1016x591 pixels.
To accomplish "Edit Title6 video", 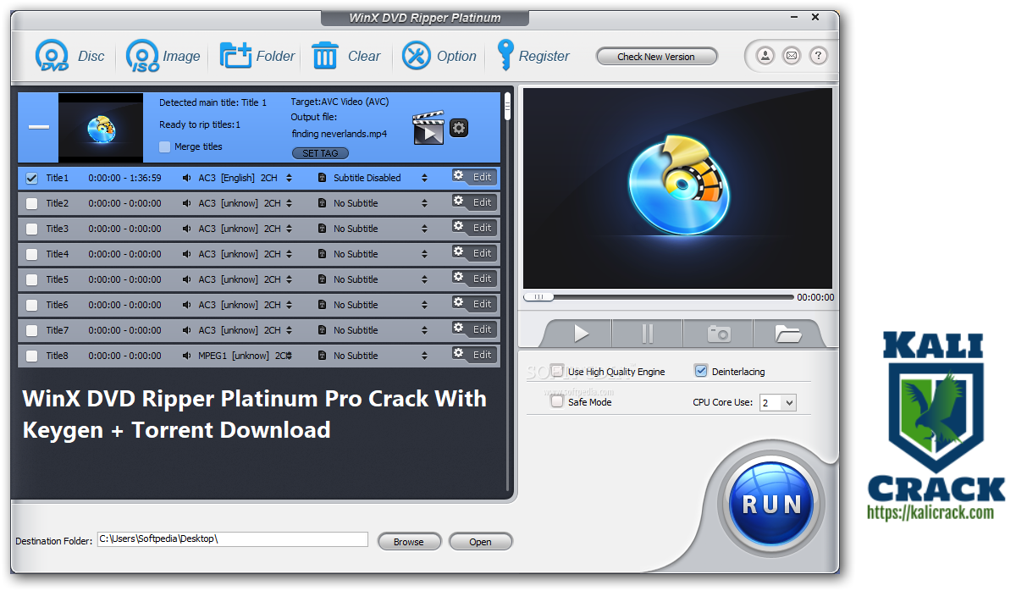I will (474, 304).
